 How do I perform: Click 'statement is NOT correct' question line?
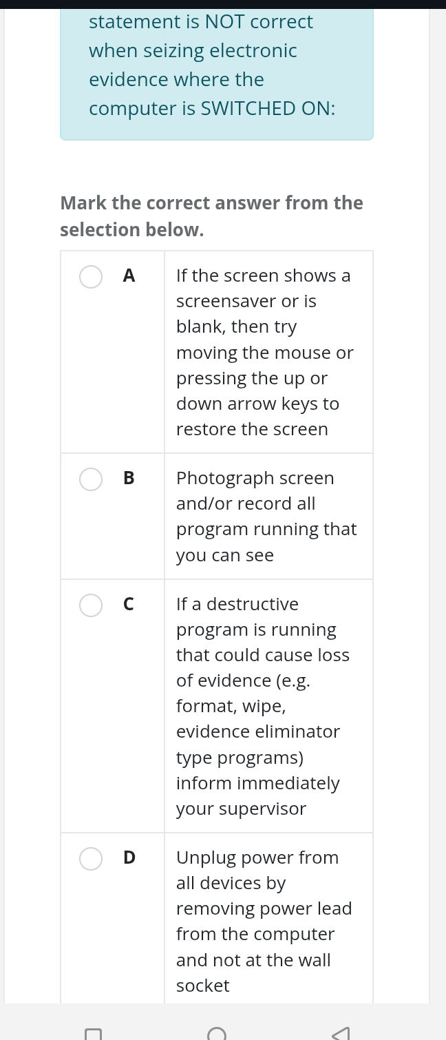coord(200,22)
